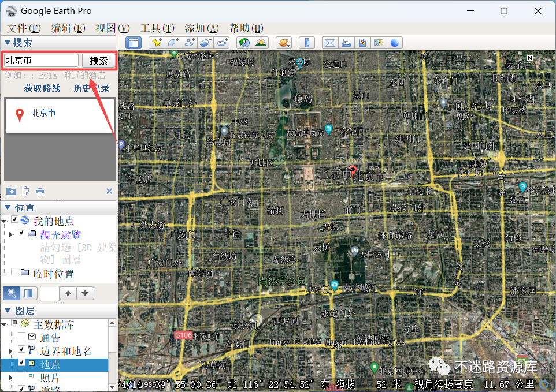Click the 搜索 search button

tap(99, 61)
